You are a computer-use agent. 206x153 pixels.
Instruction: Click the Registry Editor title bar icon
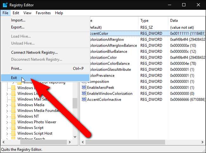tap(4, 5)
